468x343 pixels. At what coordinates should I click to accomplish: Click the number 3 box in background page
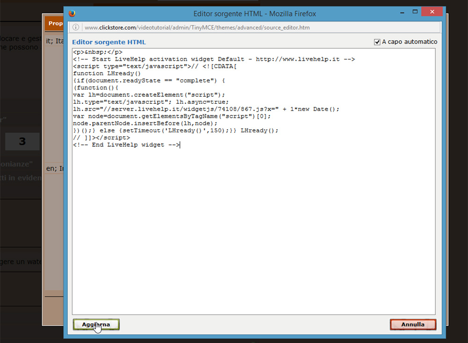click(x=22, y=142)
